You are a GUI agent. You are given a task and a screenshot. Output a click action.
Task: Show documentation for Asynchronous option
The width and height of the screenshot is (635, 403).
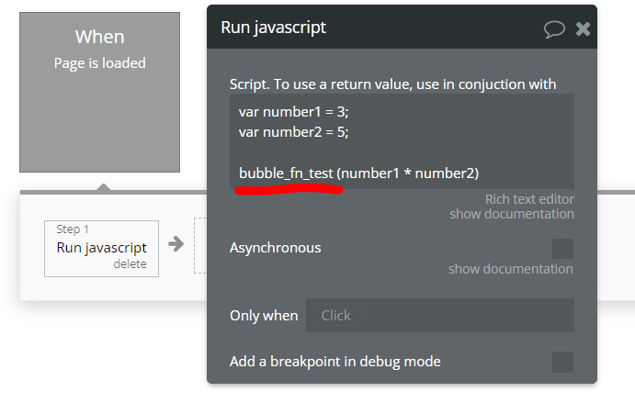(511, 269)
